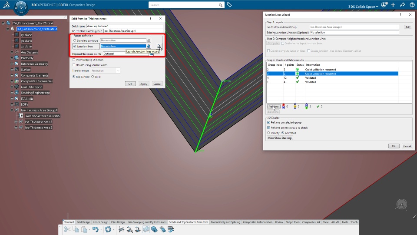Click the Solid name input field
Screen dimensions: 417x235
click(x=125, y=26)
